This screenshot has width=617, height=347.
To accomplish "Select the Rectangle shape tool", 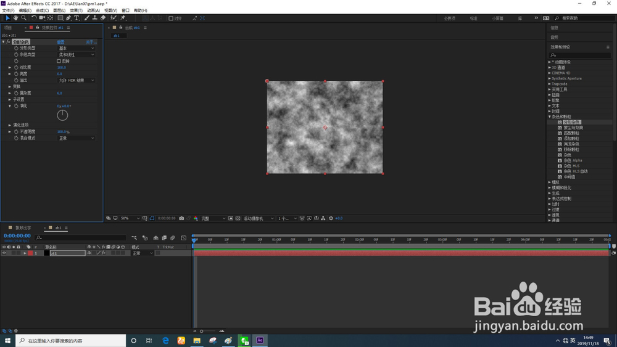I will 60,18.
